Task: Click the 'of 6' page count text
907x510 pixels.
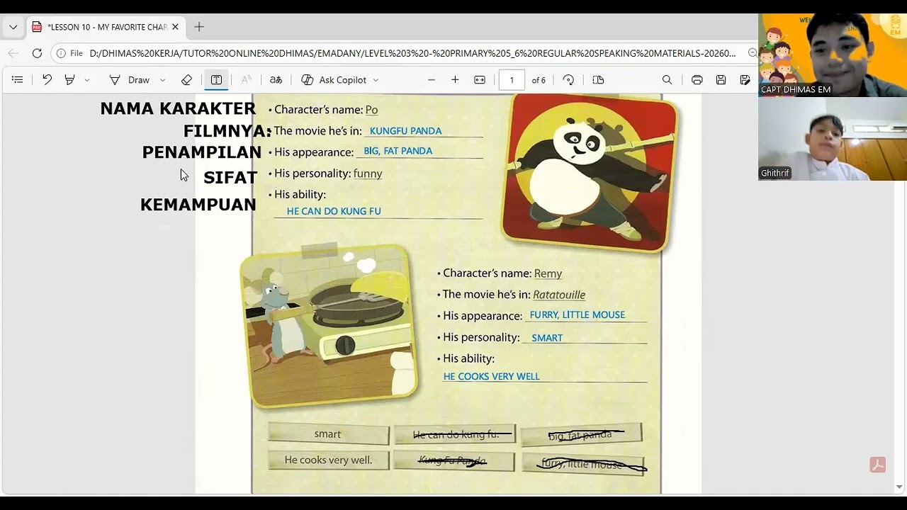Action: point(539,80)
